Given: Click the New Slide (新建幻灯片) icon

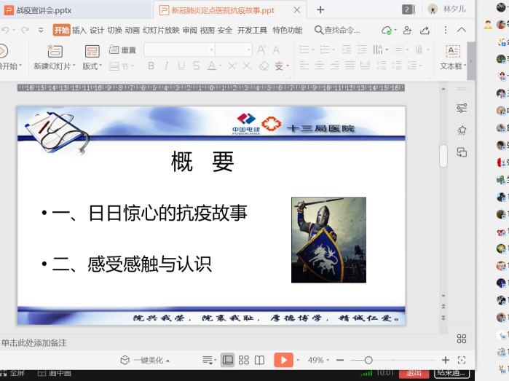Looking at the screenshot, I should tap(55, 51).
